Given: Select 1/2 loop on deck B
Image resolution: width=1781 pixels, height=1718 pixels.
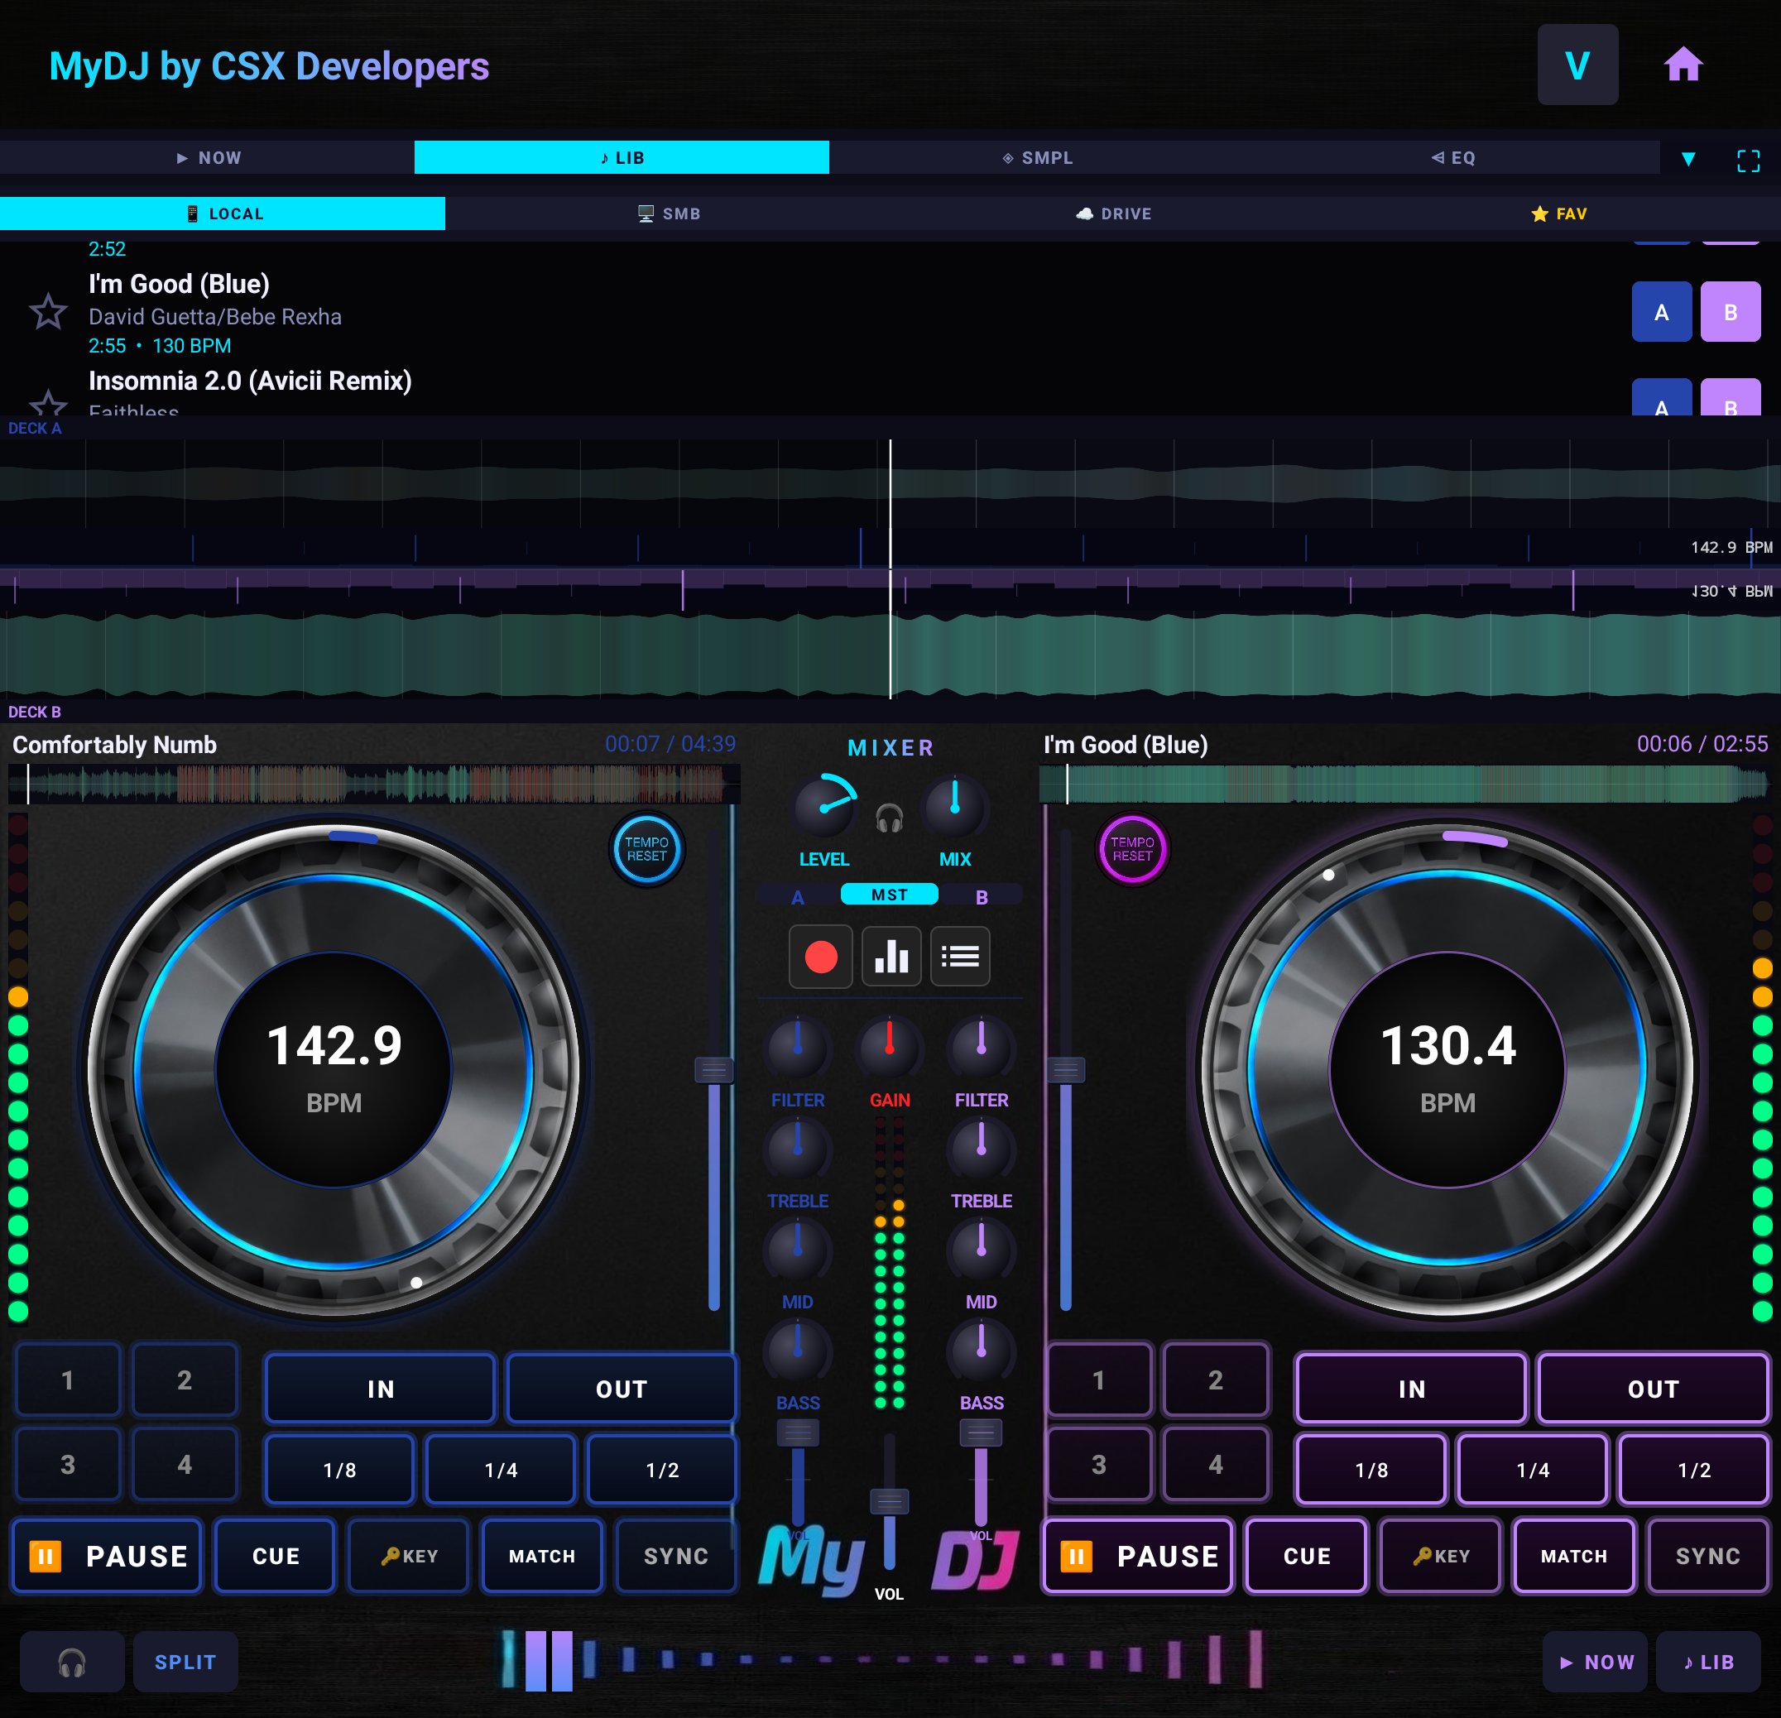Looking at the screenshot, I should pyautogui.click(x=1694, y=1469).
